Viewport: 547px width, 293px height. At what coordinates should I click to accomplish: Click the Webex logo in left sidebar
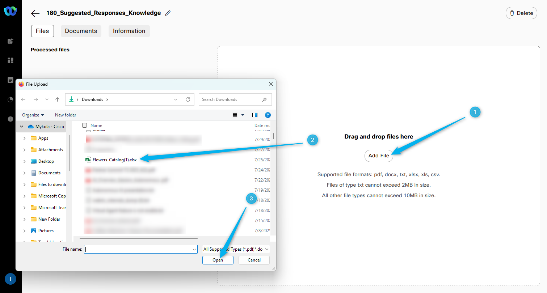(x=10, y=12)
